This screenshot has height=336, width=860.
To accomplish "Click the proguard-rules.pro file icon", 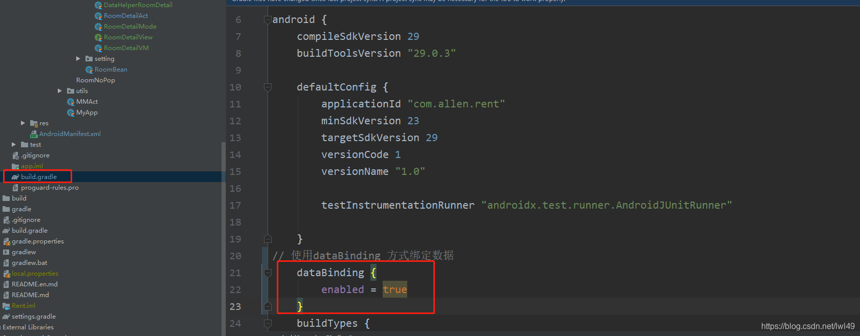I will pos(15,188).
